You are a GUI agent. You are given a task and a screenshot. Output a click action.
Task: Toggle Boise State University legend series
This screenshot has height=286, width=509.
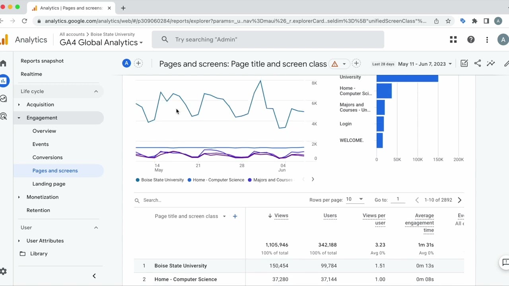tap(159, 180)
